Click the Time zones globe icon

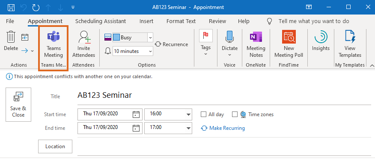tap(243, 114)
